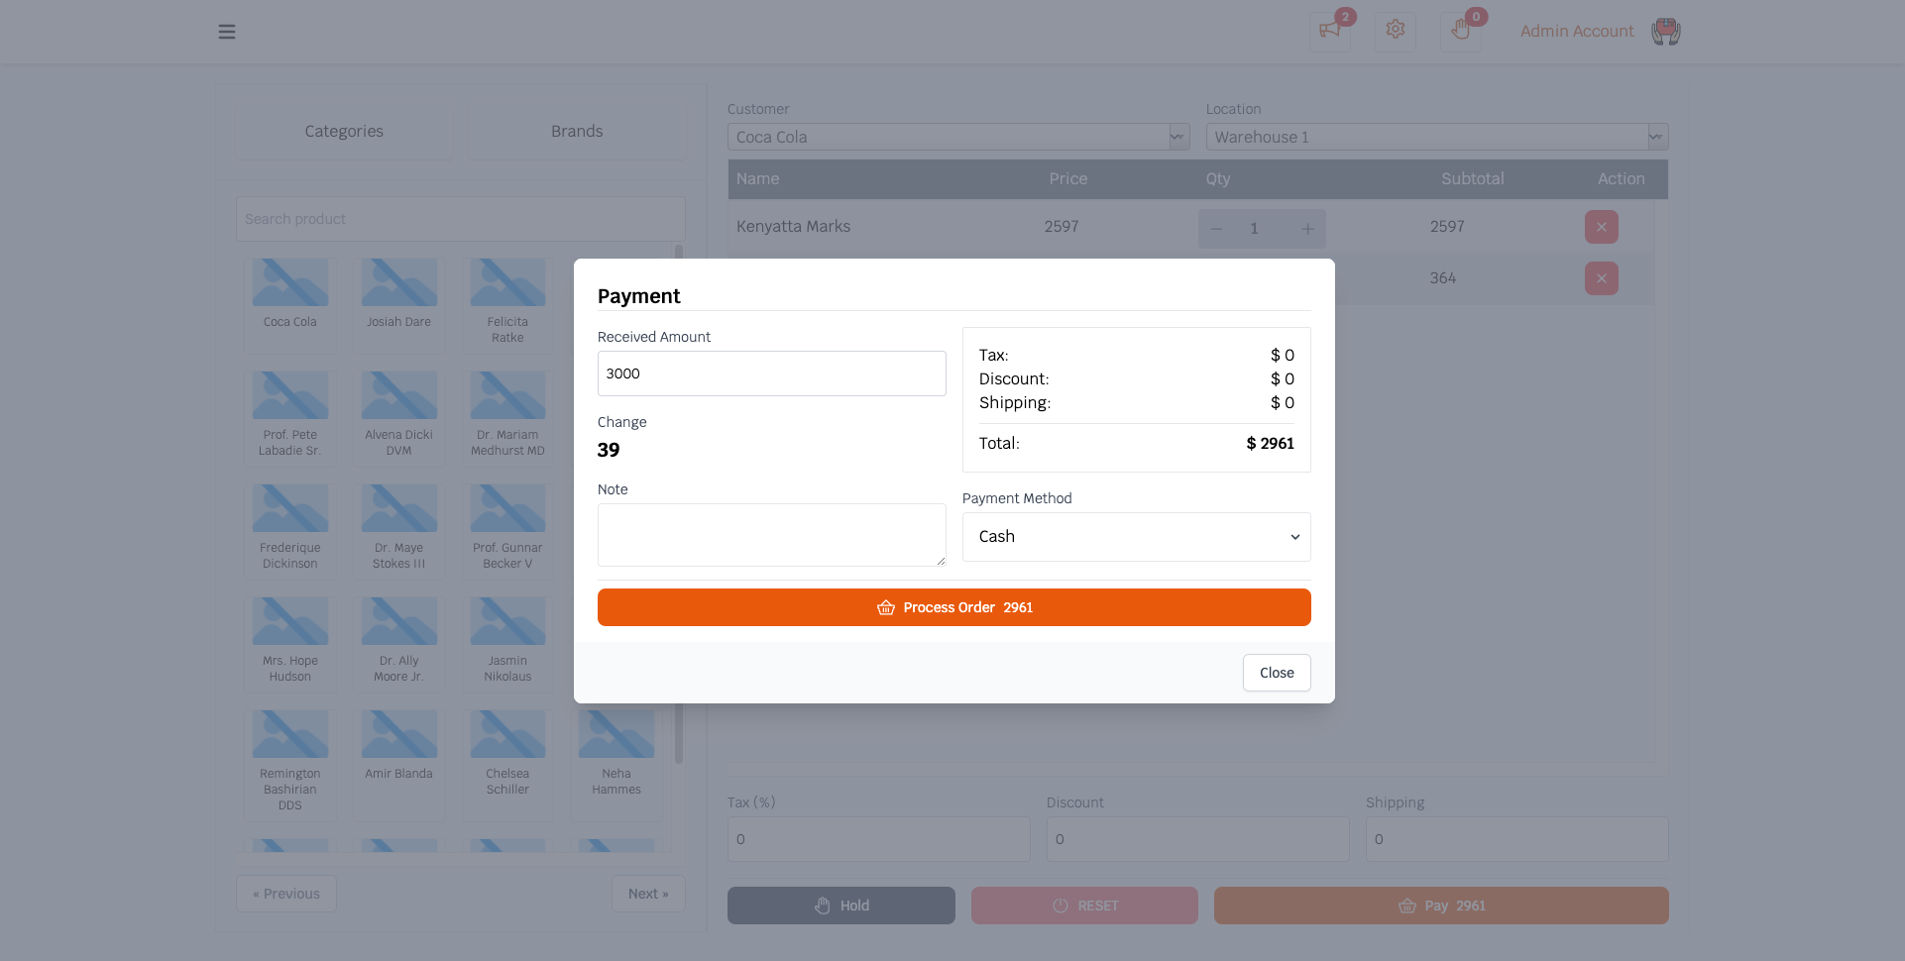This screenshot has height=961, width=1905.
Task: Open the settings gear icon
Action: (x=1396, y=31)
